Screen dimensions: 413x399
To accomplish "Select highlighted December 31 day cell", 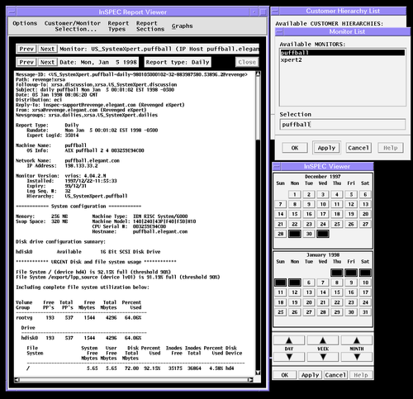I will (x=323, y=234).
